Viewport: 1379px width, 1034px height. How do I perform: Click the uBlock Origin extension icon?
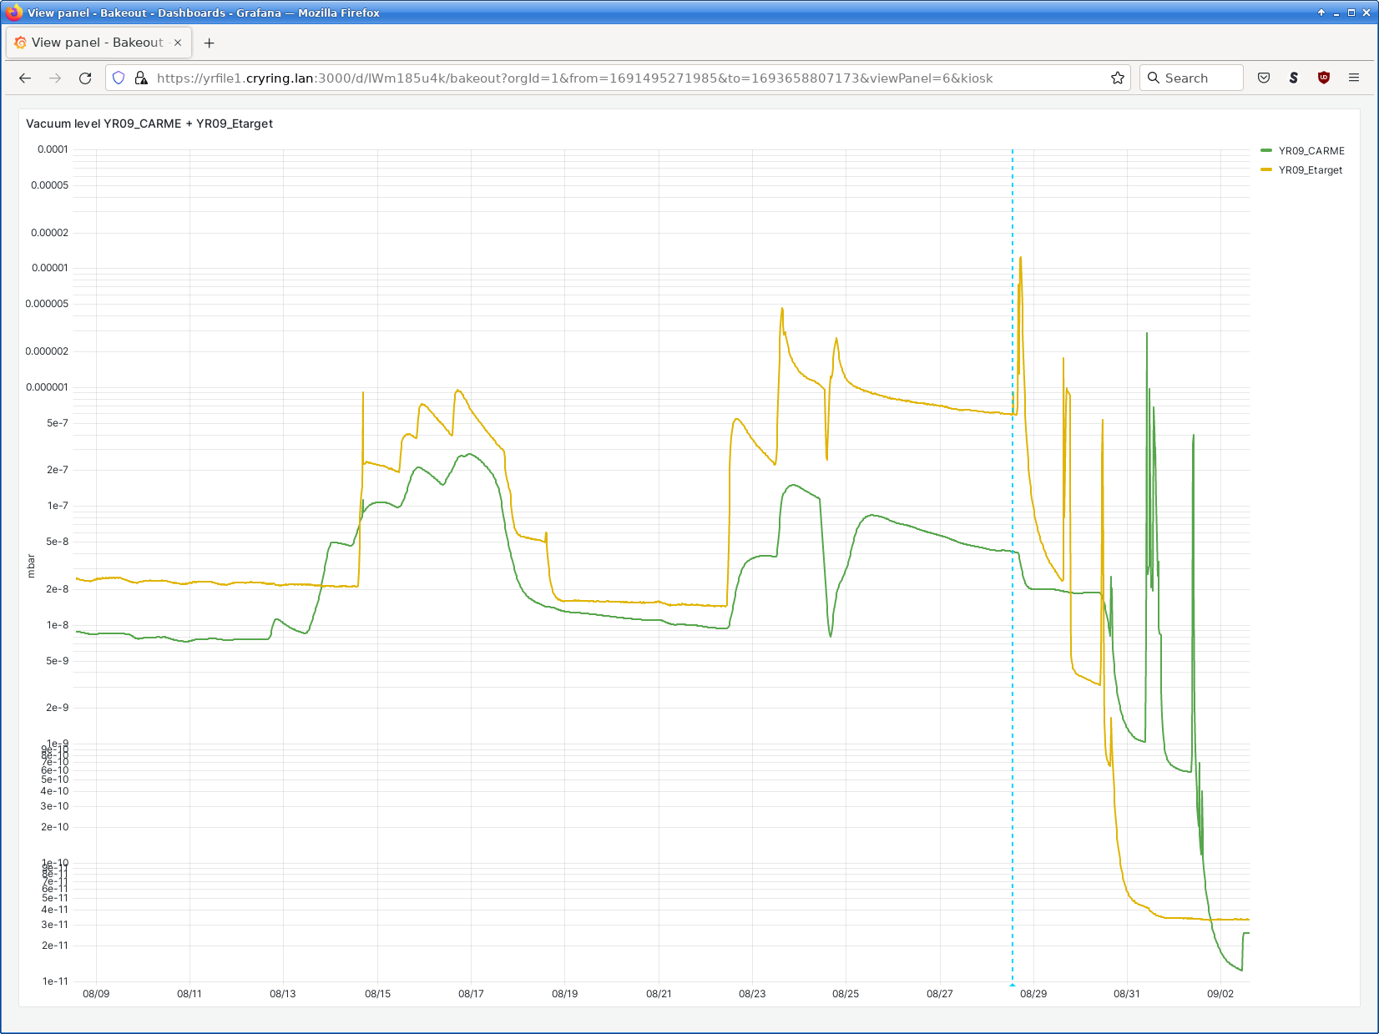(1324, 78)
